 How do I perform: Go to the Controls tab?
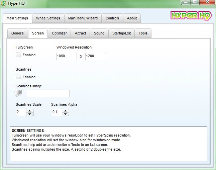click(x=112, y=18)
